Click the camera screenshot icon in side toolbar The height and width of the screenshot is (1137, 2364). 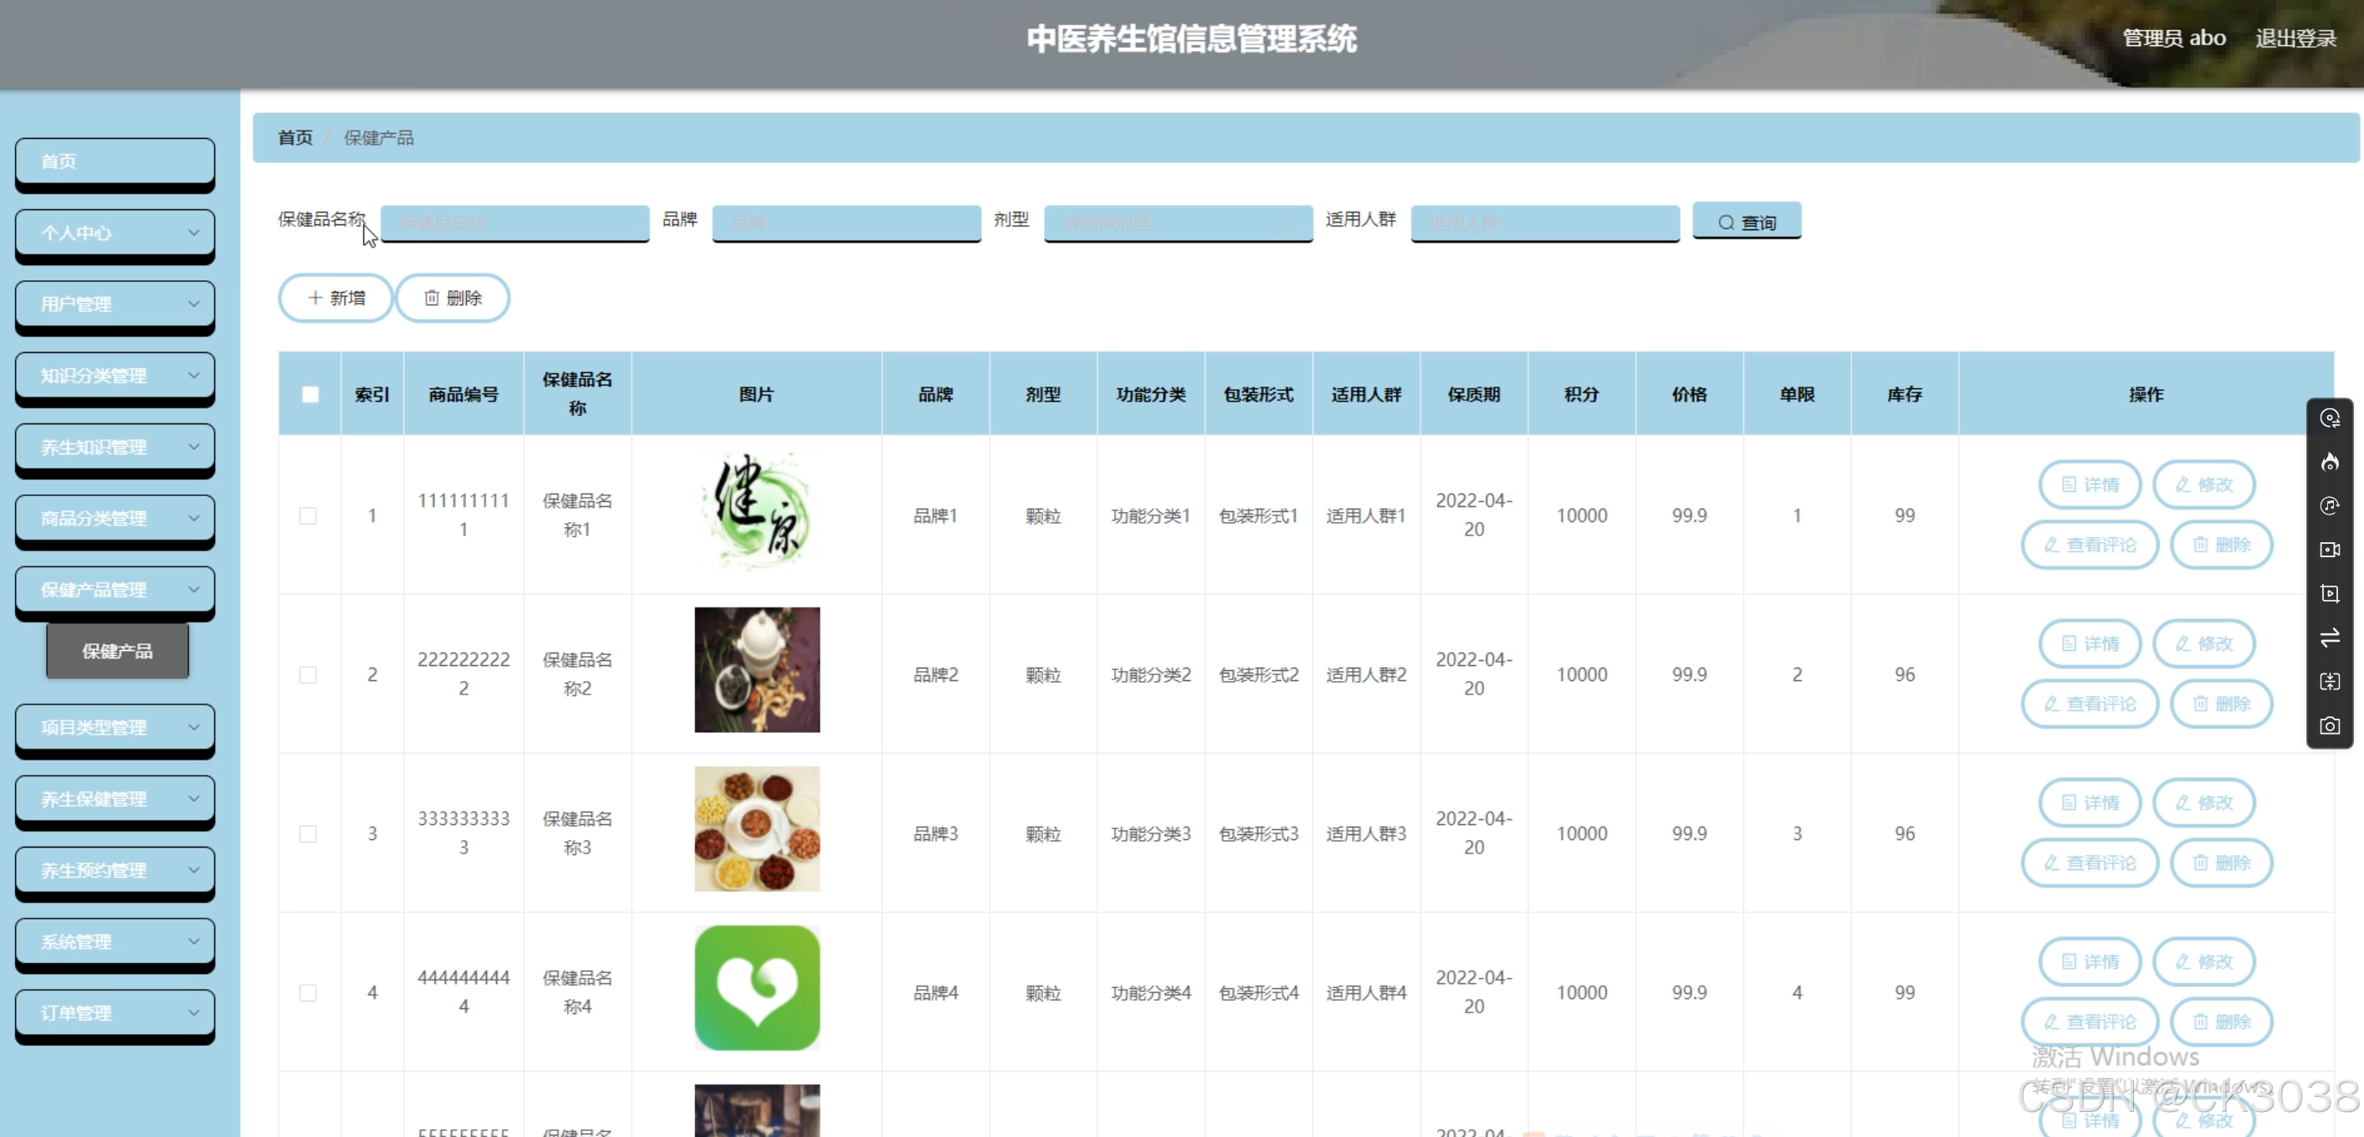click(x=2329, y=726)
